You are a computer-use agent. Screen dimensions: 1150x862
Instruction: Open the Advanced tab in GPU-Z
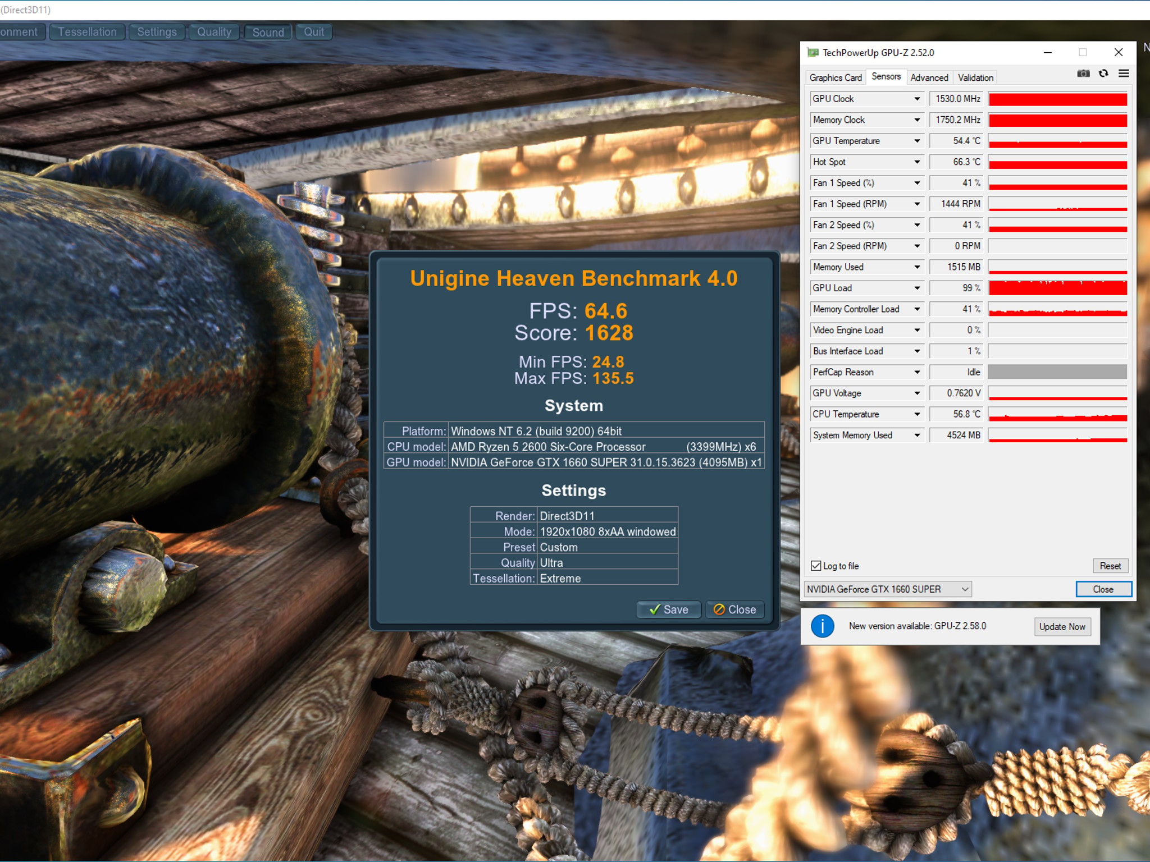coord(929,77)
